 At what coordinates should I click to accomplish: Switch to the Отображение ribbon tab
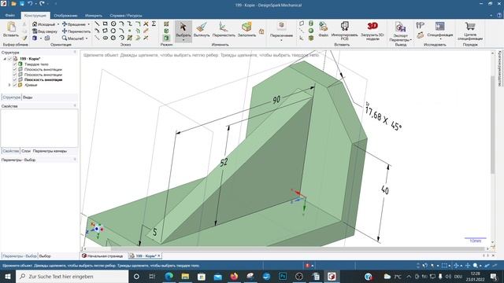(65, 16)
